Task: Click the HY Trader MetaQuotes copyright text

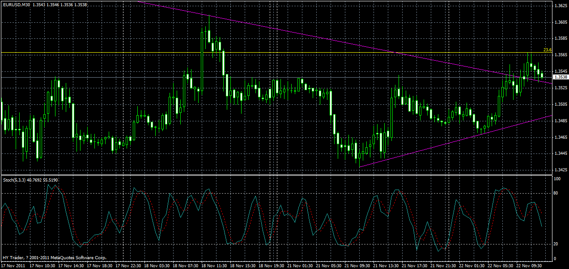Action: (54, 257)
